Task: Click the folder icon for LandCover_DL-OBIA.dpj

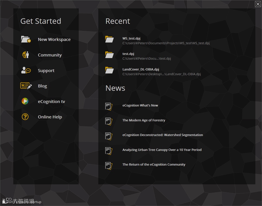Action: tap(109, 70)
